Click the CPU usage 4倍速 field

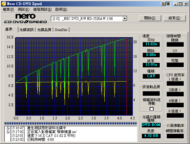[x=175, y=105]
